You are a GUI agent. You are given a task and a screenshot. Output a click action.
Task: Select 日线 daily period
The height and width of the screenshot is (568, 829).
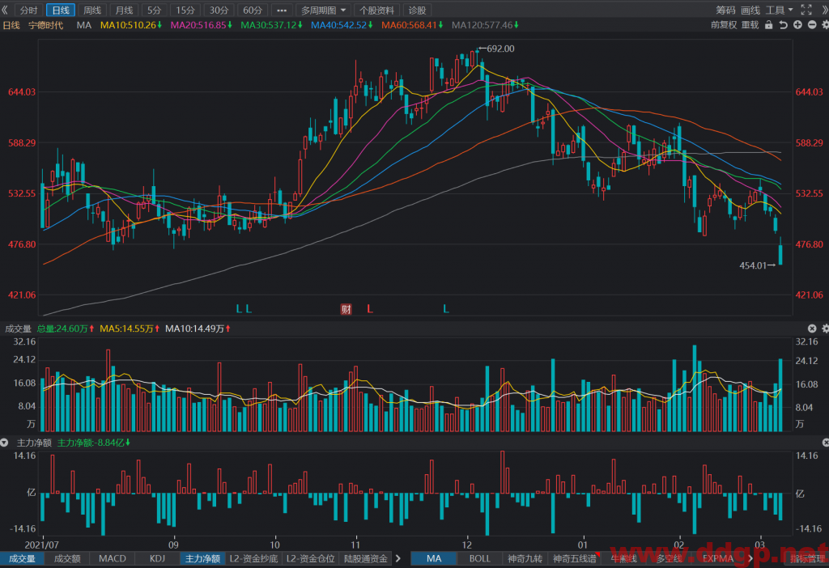tap(61, 10)
